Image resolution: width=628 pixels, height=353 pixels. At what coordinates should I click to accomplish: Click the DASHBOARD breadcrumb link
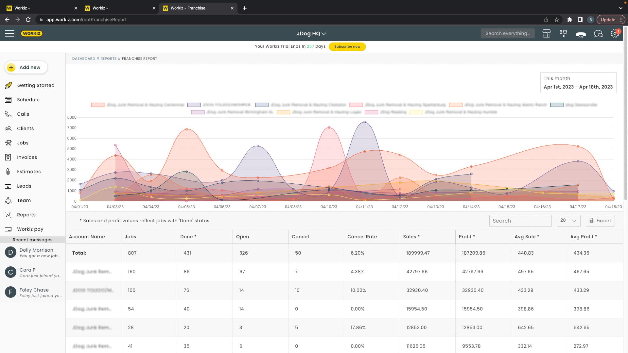83,59
